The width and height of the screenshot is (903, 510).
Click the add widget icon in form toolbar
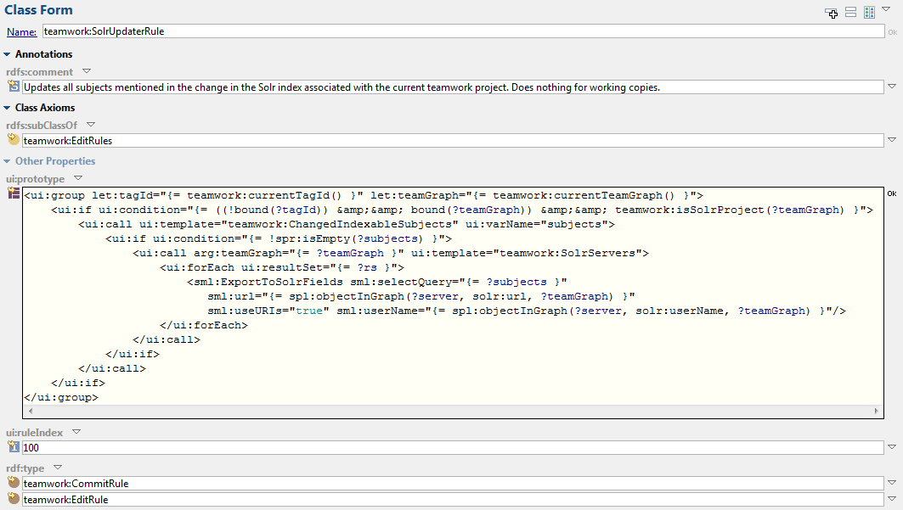[831, 12]
